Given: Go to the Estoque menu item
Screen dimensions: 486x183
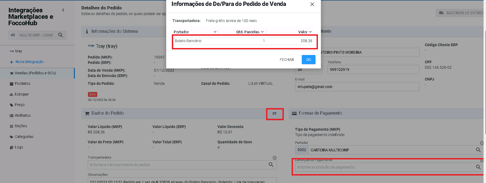Looking at the screenshot, I should (21, 94).
